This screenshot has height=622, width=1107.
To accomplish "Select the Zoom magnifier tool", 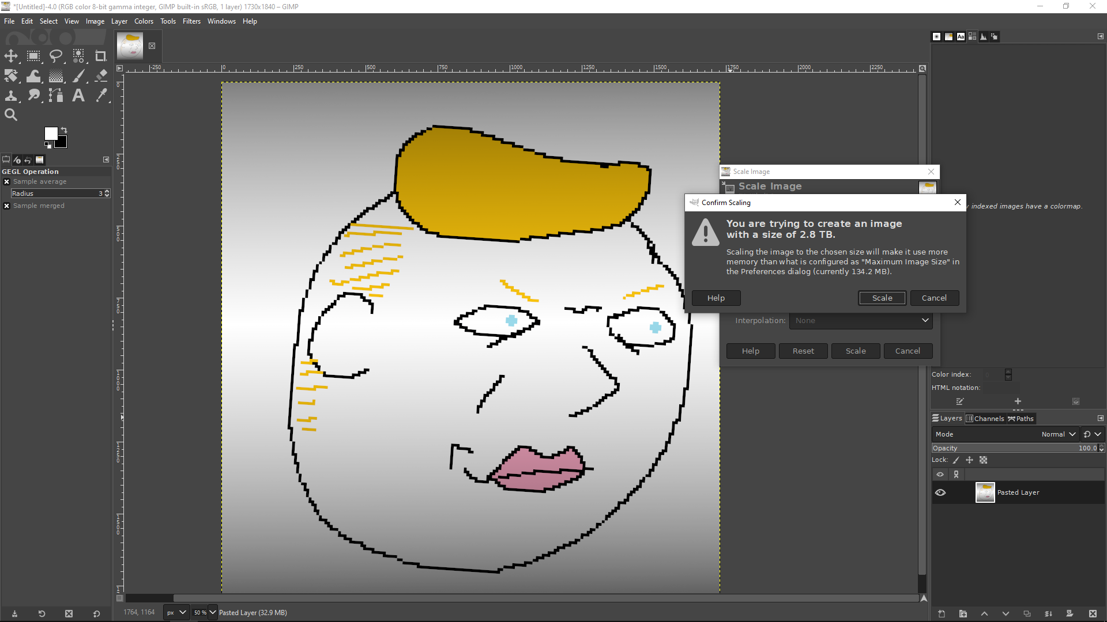I will tap(11, 115).
